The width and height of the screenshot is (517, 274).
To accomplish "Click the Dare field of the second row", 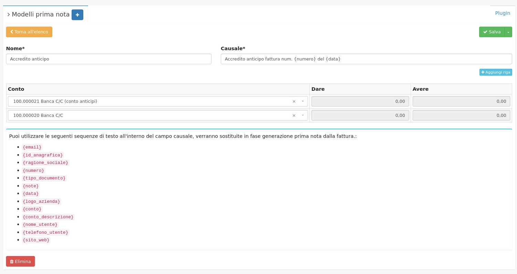I will (x=360, y=116).
